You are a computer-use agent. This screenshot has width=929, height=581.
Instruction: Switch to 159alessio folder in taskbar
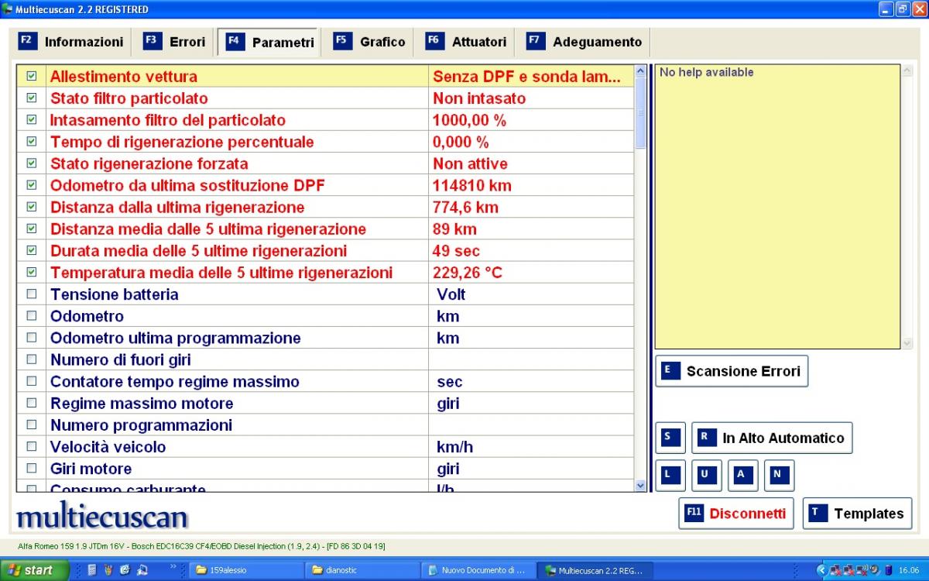[246, 570]
